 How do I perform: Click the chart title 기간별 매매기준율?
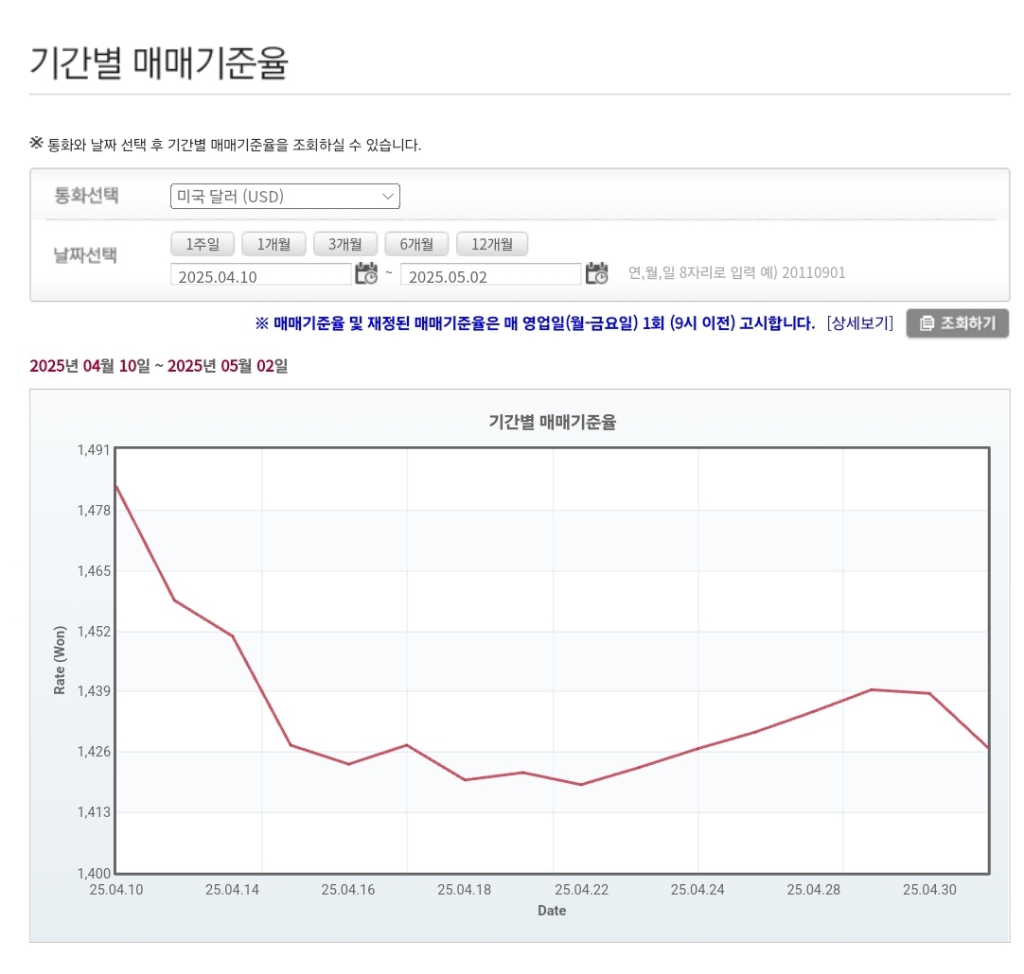pyautogui.click(x=552, y=422)
